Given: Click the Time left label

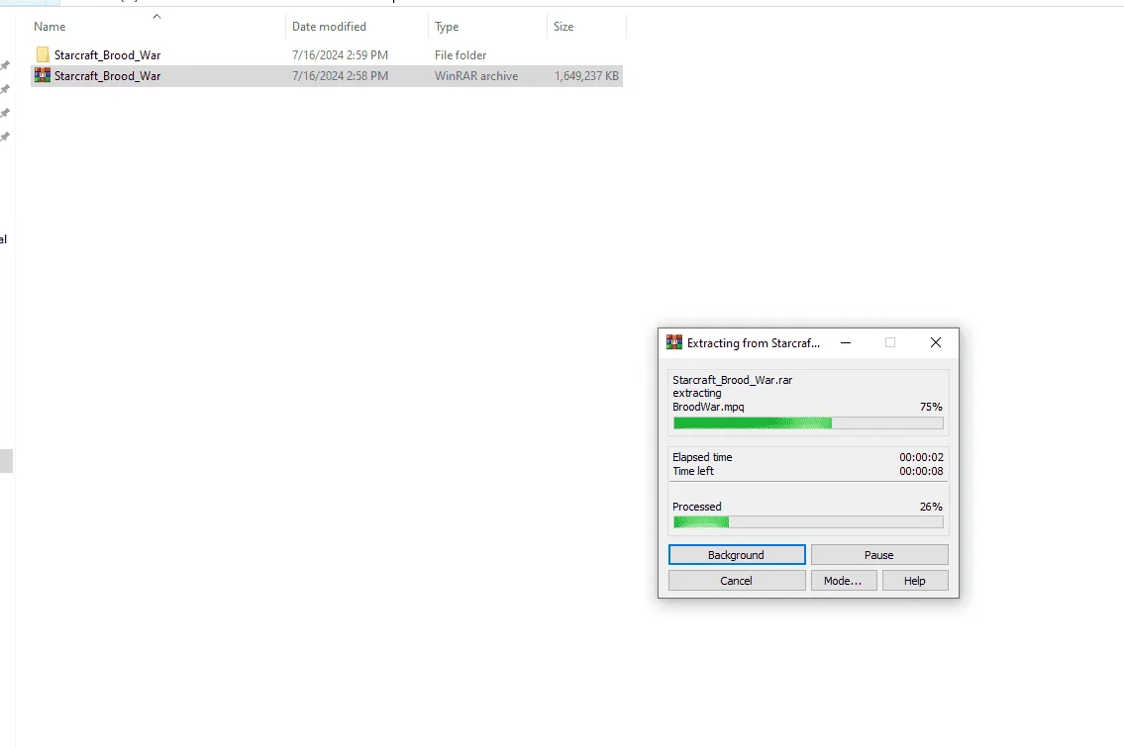Looking at the screenshot, I should pyautogui.click(x=693, y=471).
